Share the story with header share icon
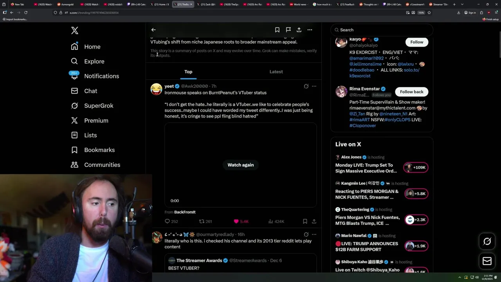The image size is (501, 282). [299, 30]
